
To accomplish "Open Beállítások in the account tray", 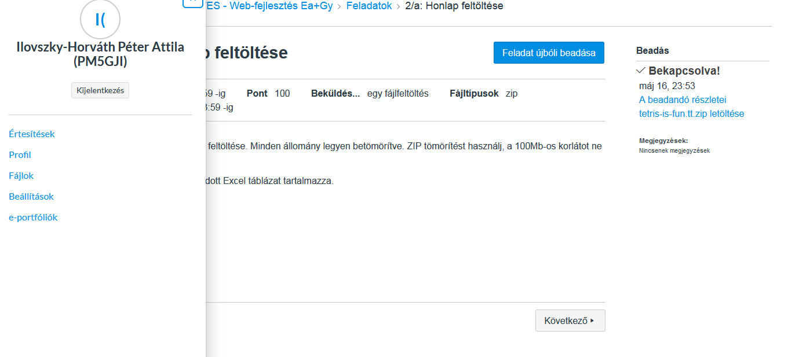I will click(31, 197).
